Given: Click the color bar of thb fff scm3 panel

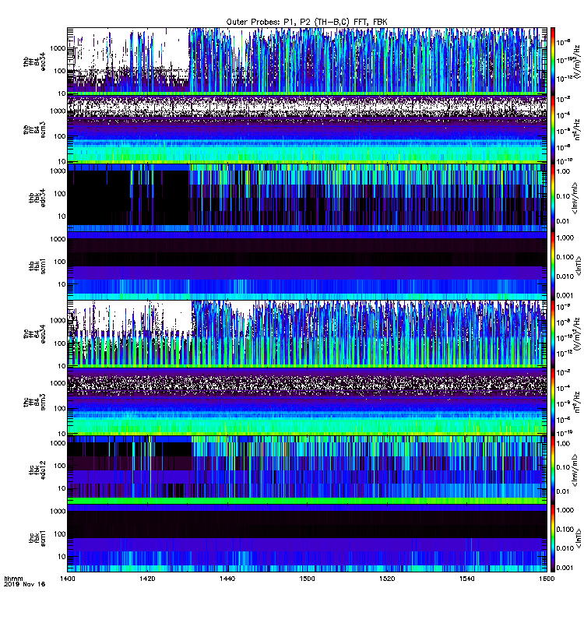Looking at the screenshot, I should [553, 130].
